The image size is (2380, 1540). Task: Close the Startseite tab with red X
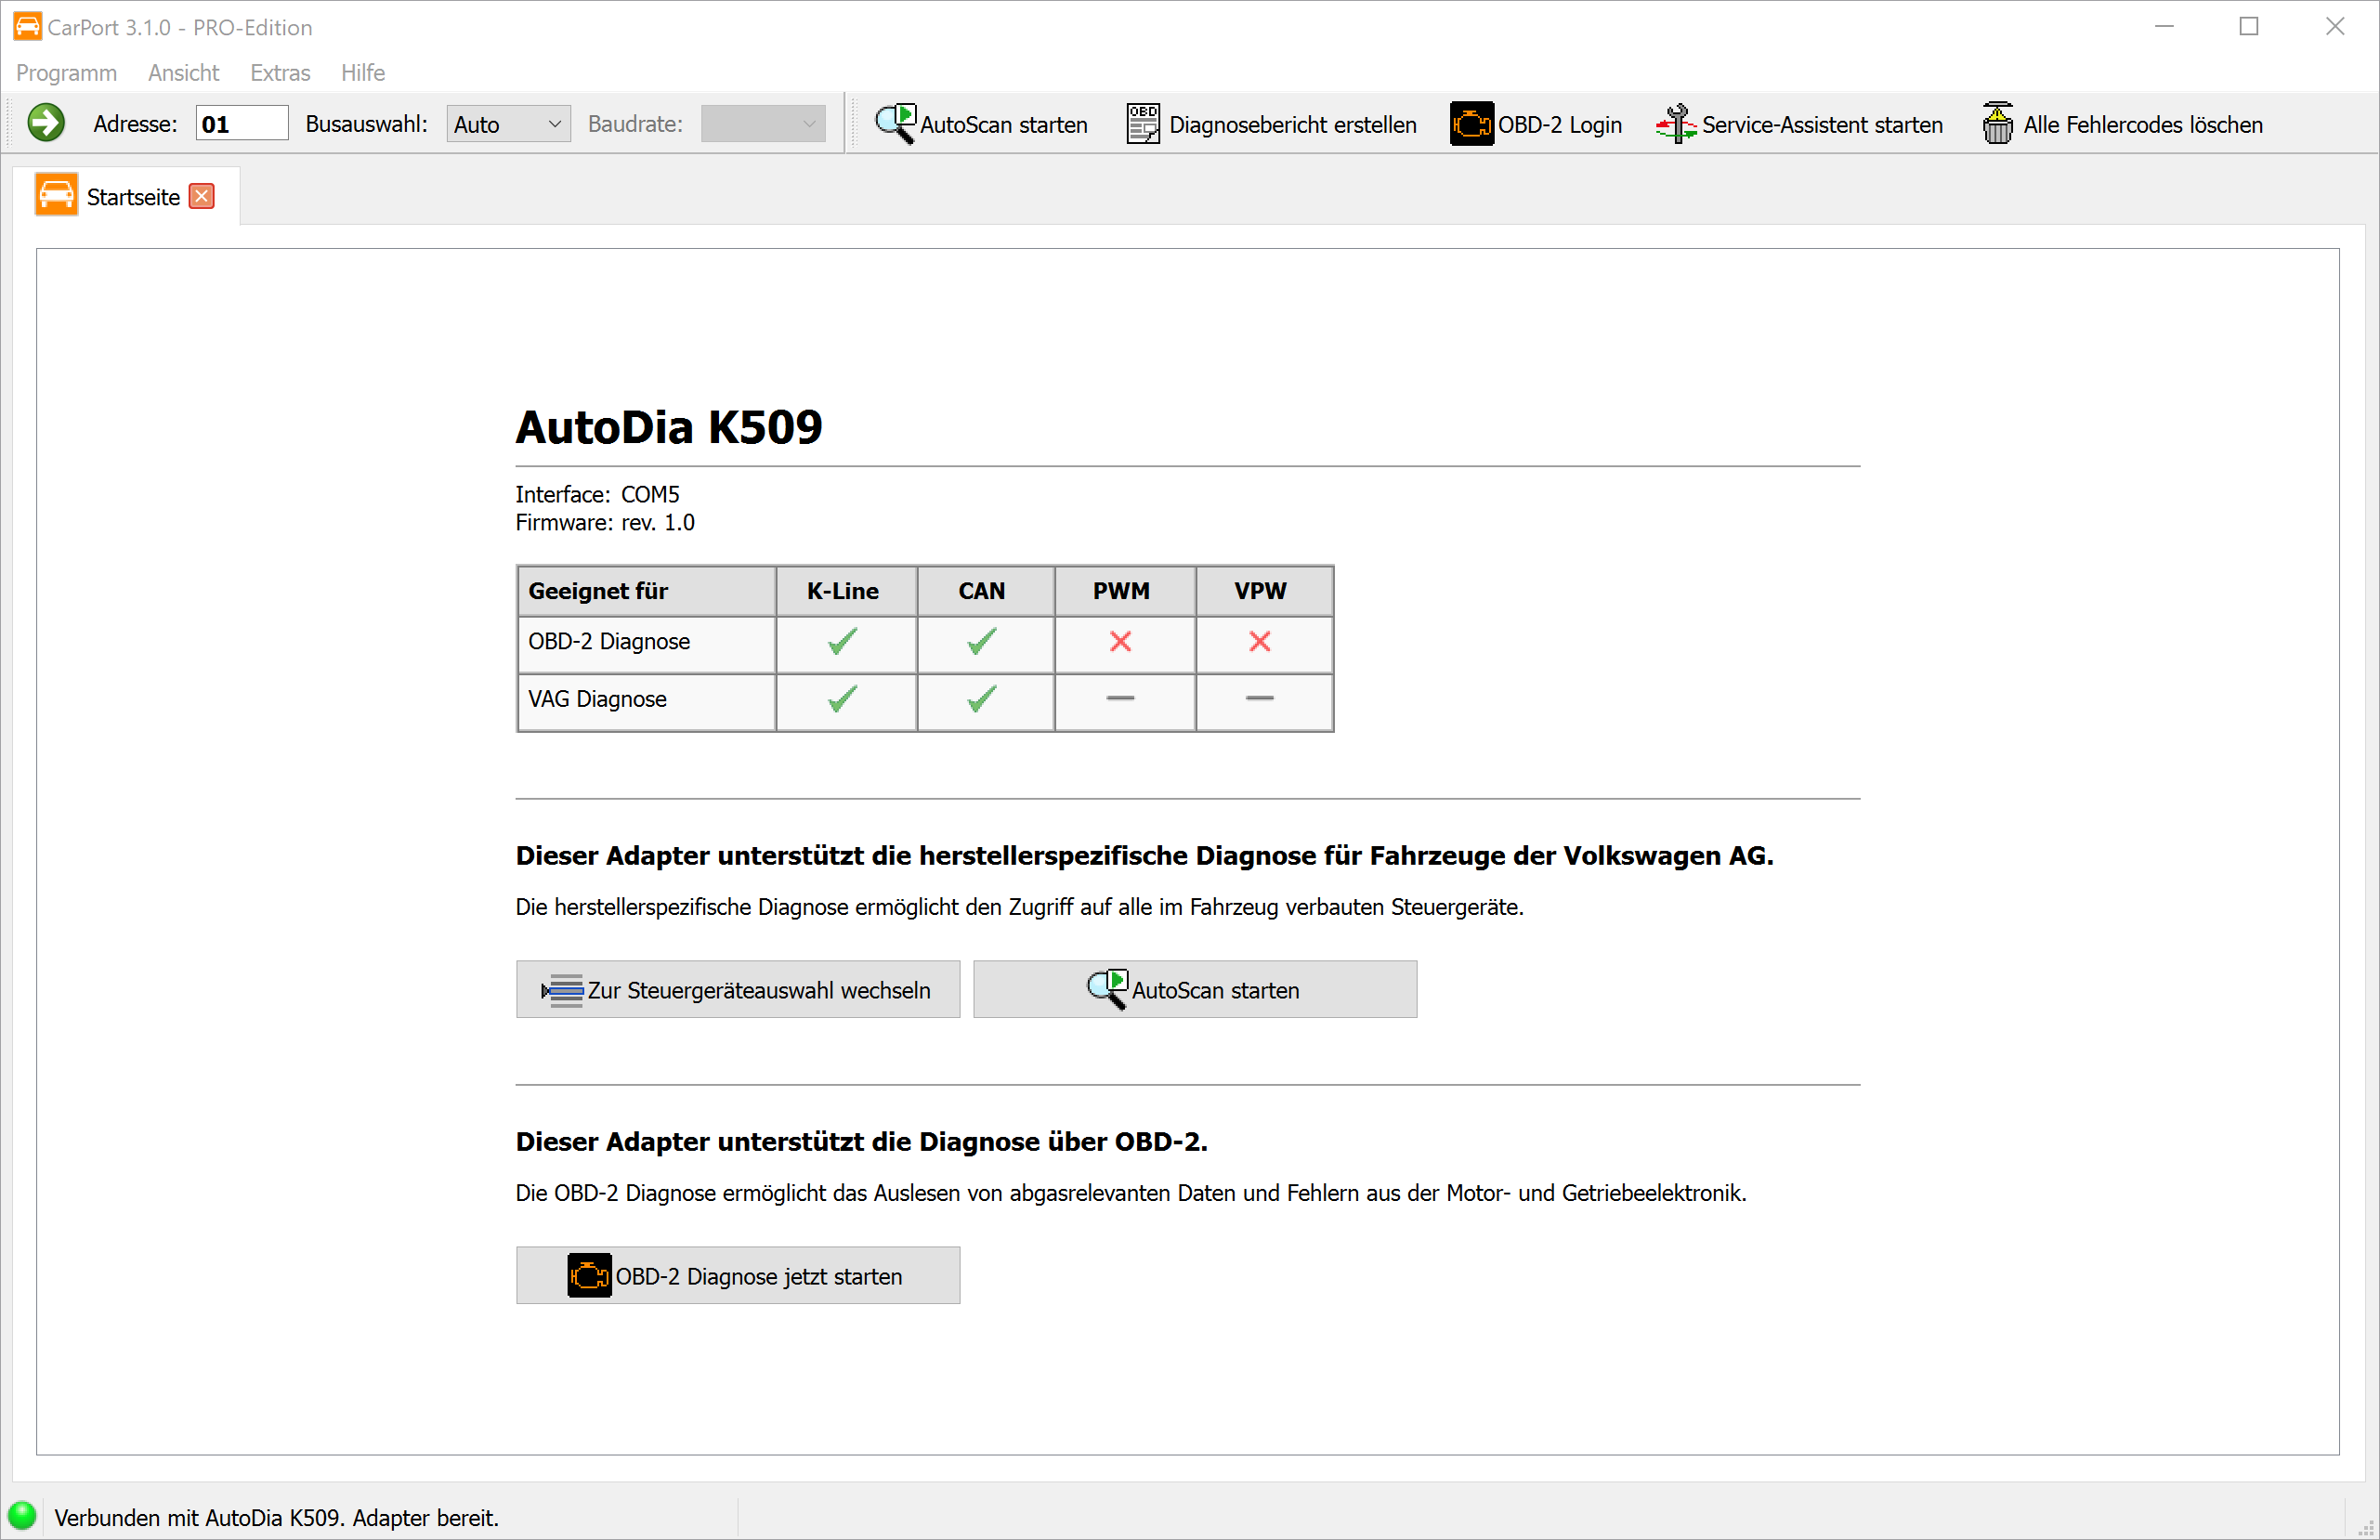tap(202, 196)
